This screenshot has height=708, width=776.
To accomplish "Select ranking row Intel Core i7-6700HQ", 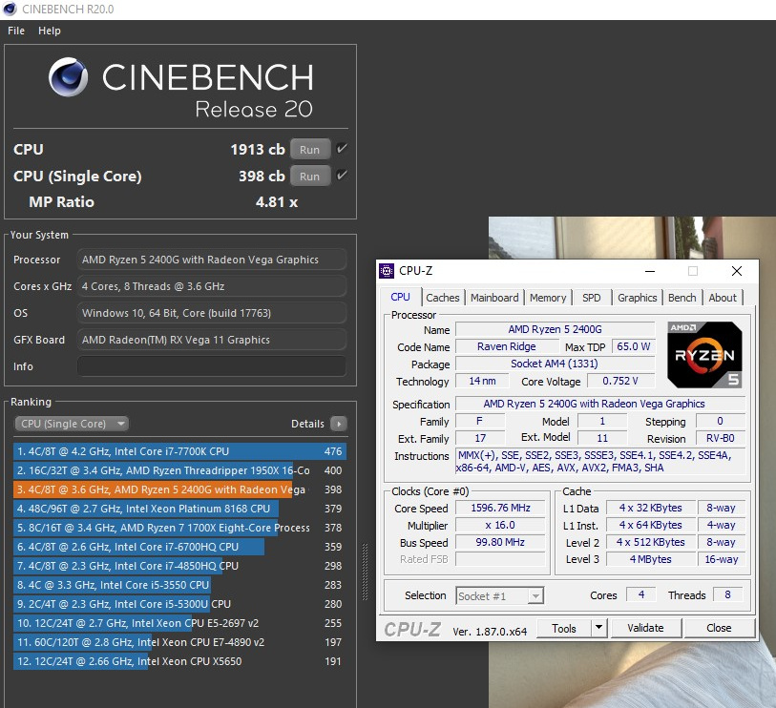I will click(179, 547).
